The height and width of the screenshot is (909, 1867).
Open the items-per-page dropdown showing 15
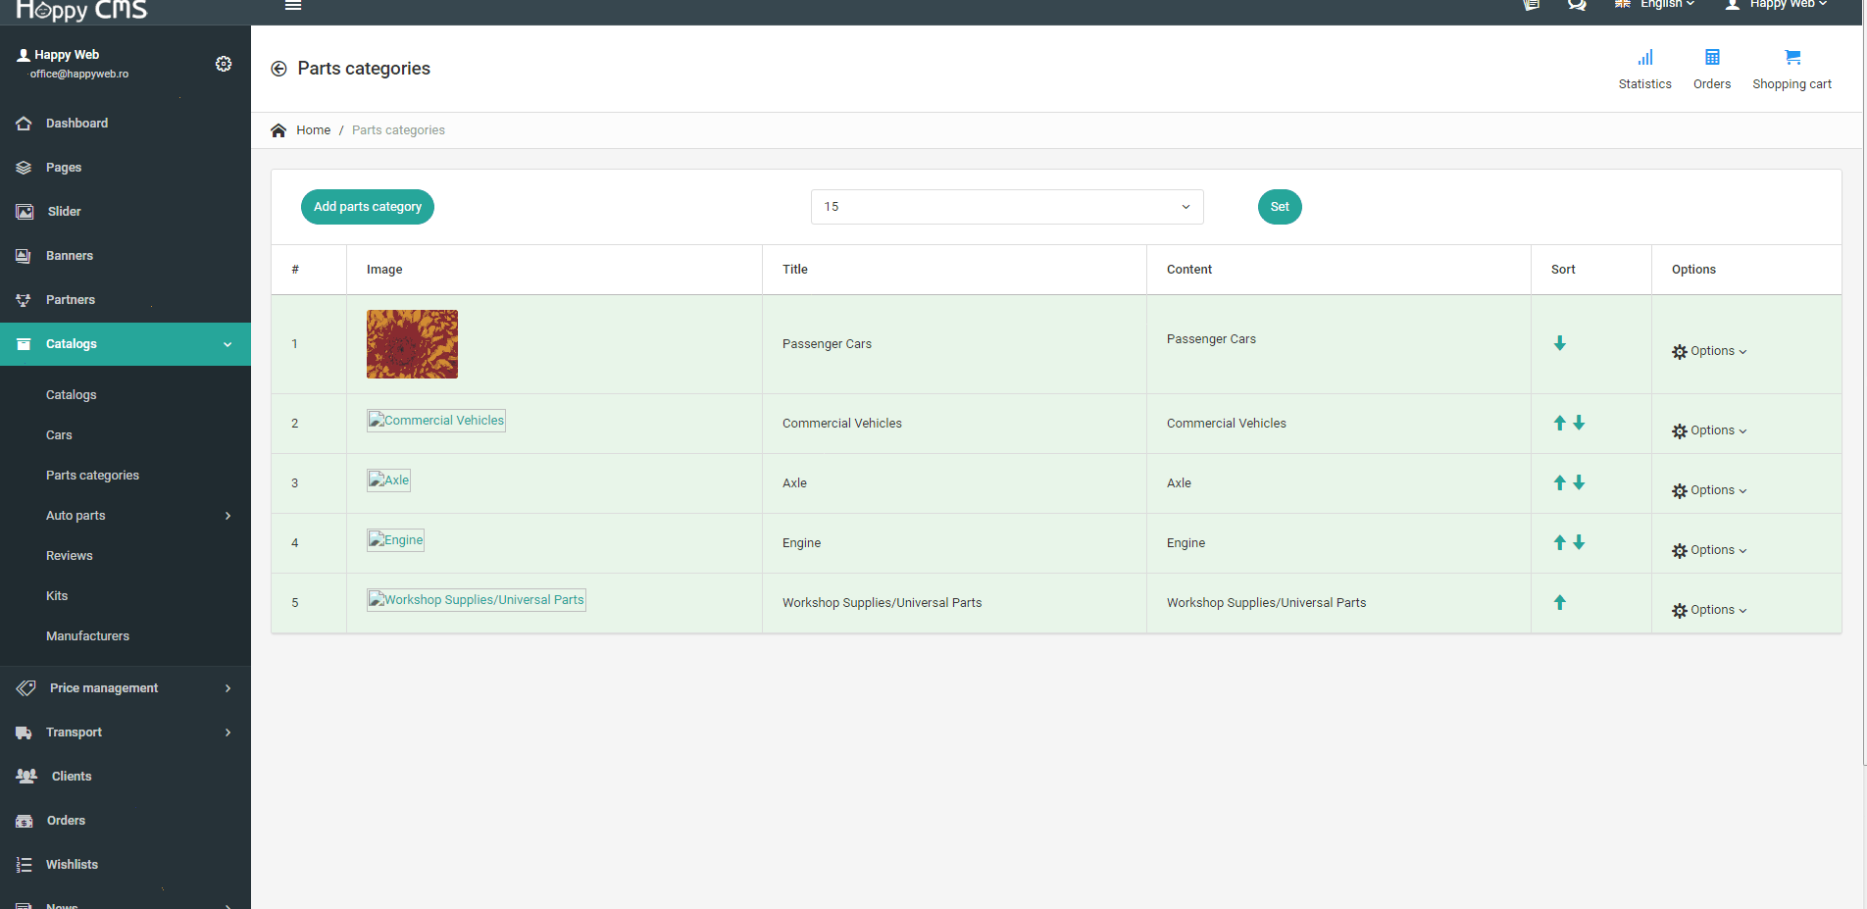tap(1007, 207)
